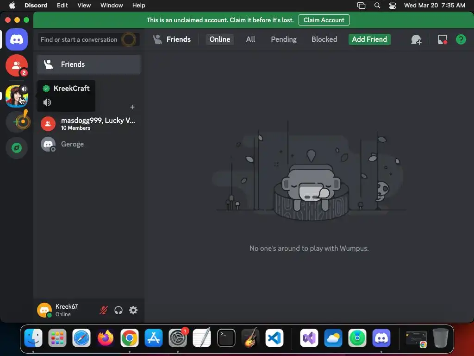Click the New Group DM icon

pos(416,40)
